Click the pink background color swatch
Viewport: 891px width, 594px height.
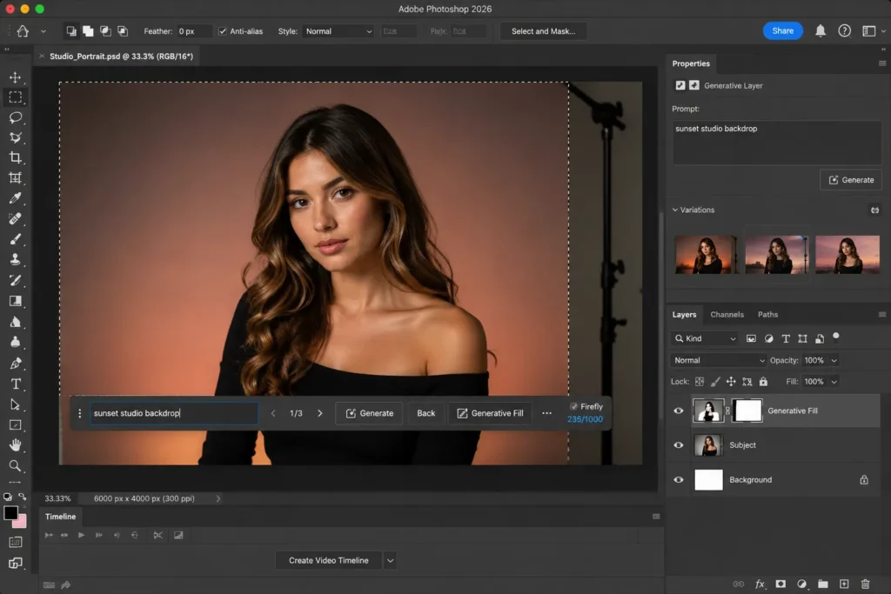[21, 521]
